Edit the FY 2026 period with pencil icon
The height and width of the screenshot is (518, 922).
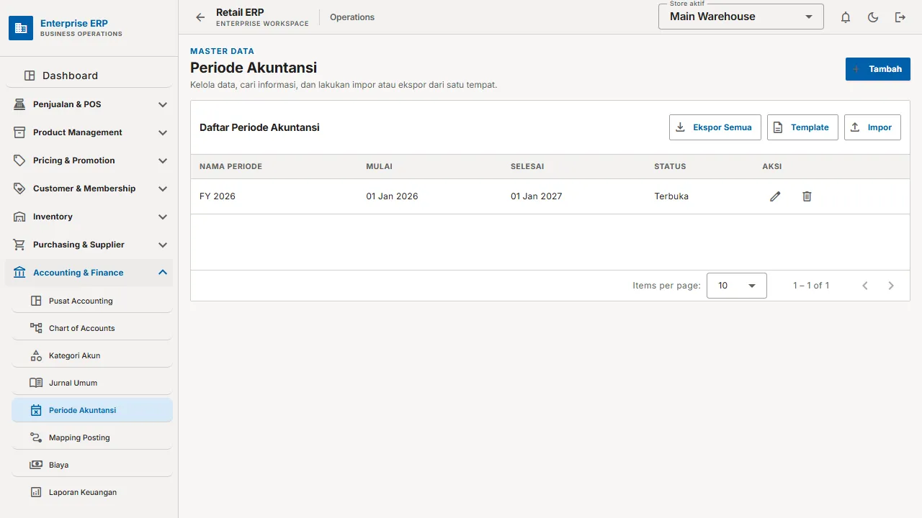point(775,196)
